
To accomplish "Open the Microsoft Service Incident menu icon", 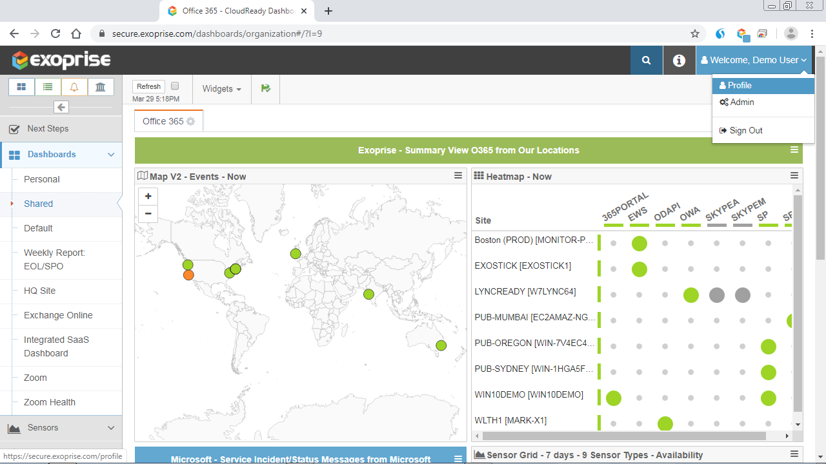I will pyautogui.click(x=458, y=459).
